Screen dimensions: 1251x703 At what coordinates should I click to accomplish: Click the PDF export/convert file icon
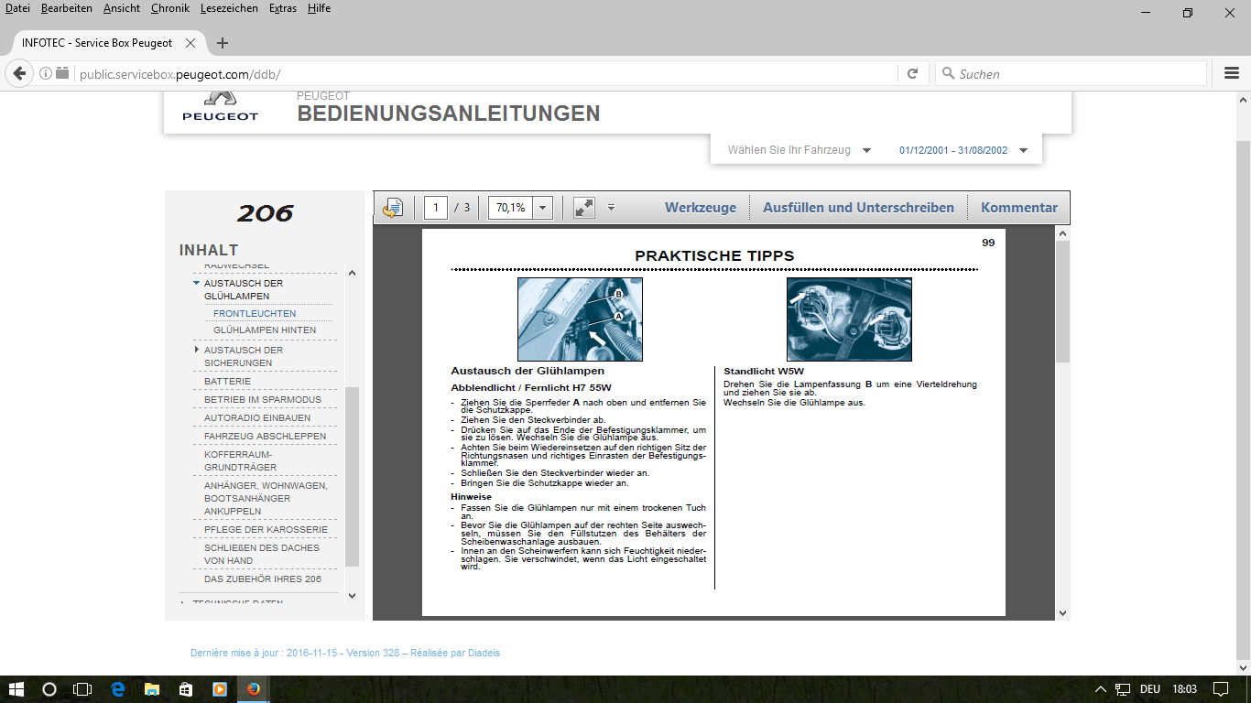393,208
